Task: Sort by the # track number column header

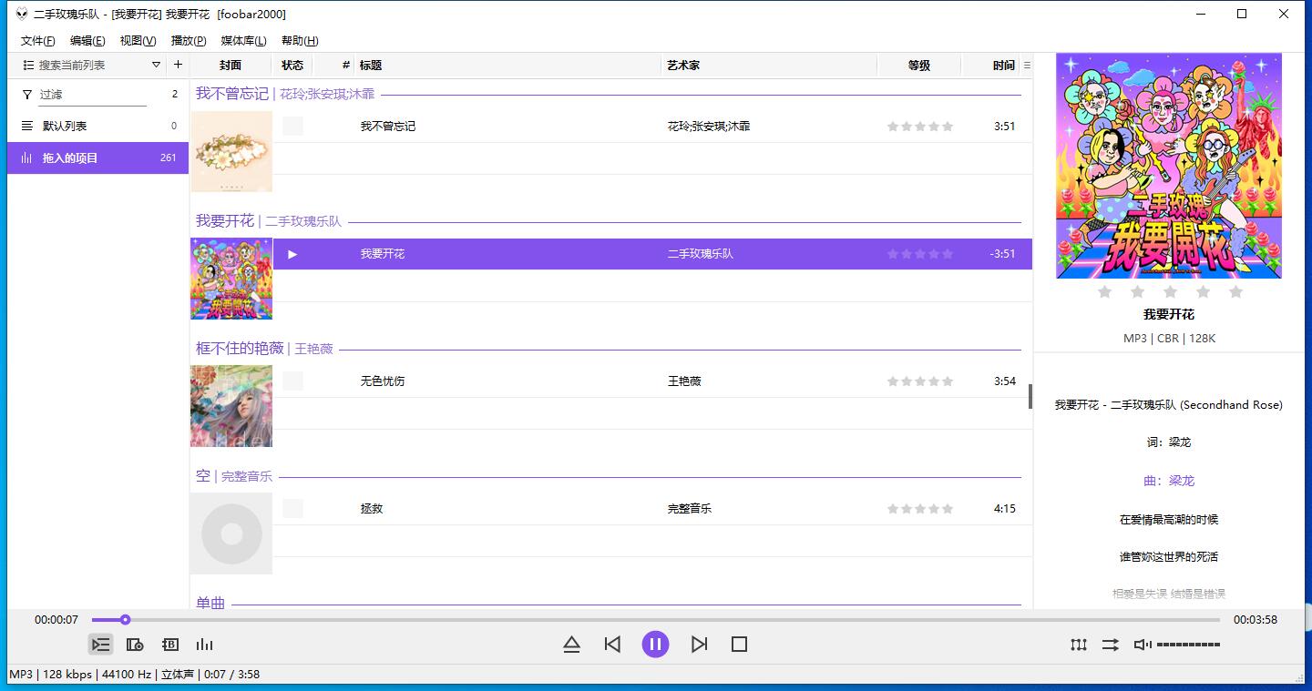Action: point(334,66)
